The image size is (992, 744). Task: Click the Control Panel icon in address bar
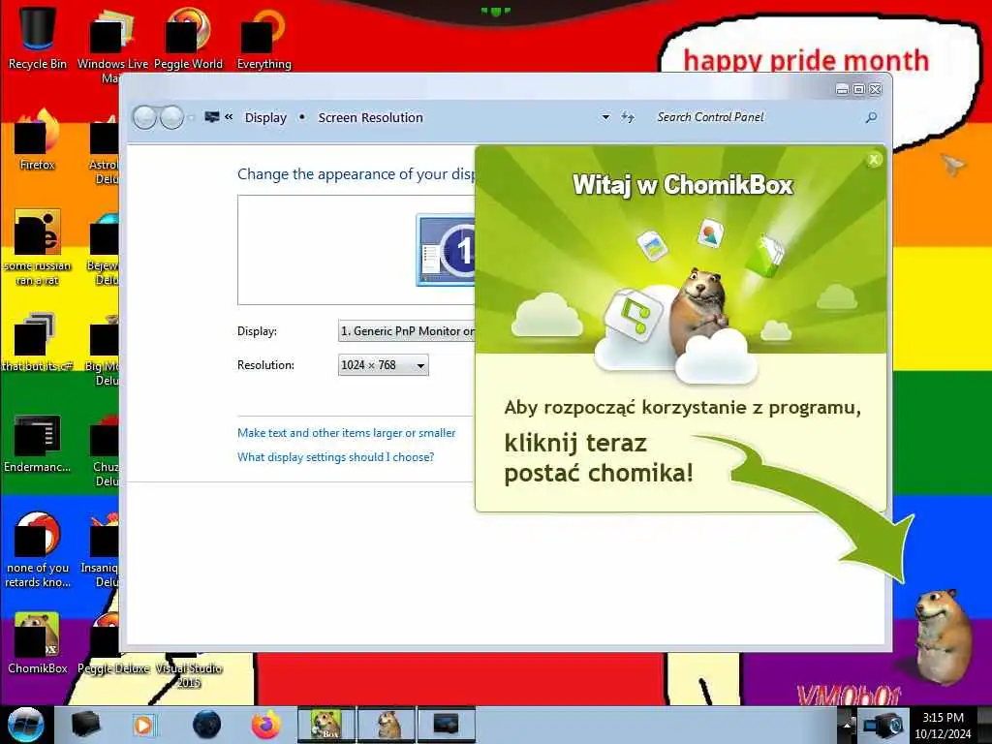tap(212, 117)
